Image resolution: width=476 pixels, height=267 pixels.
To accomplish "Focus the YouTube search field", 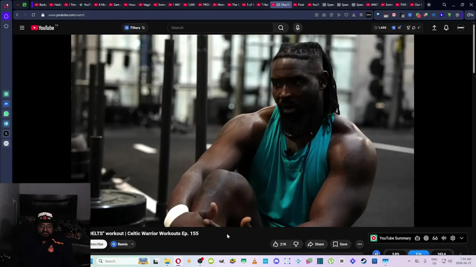I will (x=220, y=28).
